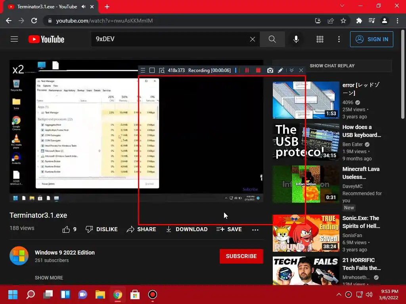The height and width of the screenshot is (304, 406).
Task: Open recorder drawing pencil tool
Action: point(280,70)
